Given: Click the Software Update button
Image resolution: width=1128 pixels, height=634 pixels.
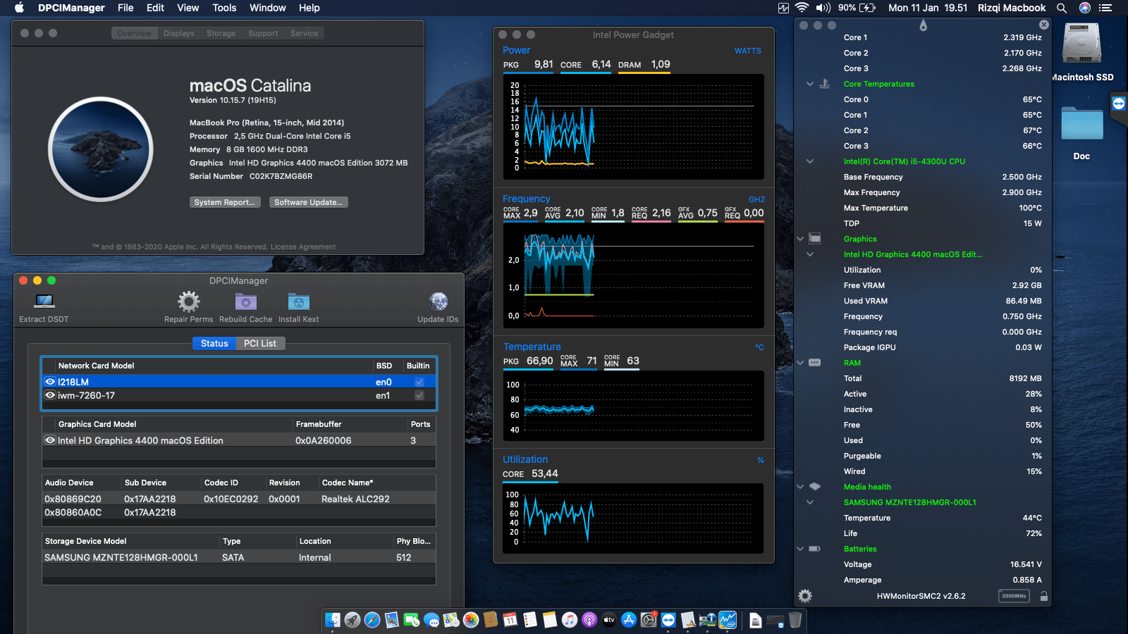Looking at the screenshot, I should pos(308,202).
